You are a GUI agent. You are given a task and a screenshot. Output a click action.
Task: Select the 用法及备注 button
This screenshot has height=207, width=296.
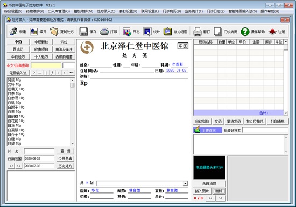(x=64, y=49)
